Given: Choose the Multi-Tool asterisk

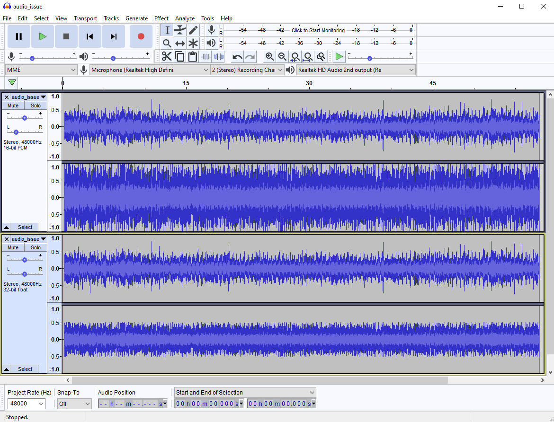Looking at the screenshot, I should pos(193,43).
